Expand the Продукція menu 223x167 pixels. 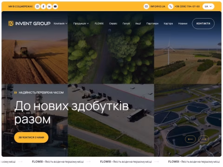click(81, 24)
